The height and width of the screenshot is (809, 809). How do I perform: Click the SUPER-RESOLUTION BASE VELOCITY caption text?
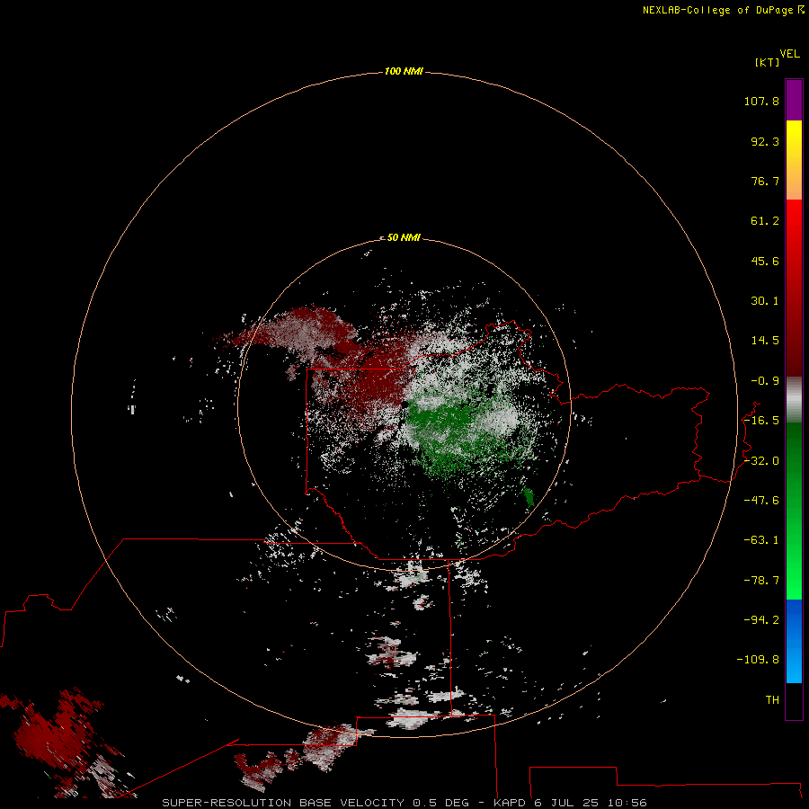click(x=283, y=803)
